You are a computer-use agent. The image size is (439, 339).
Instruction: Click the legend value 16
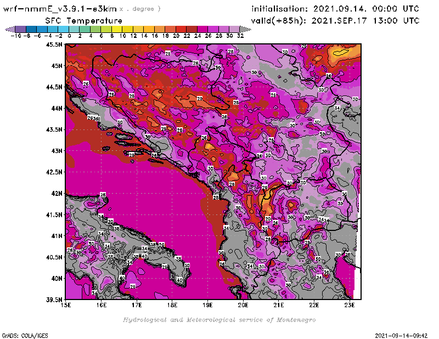(x=155, y=36)
